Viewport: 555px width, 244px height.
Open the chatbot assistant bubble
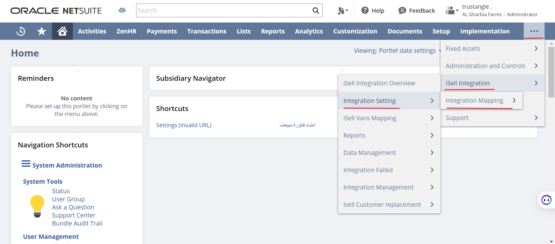click(546, 200)
